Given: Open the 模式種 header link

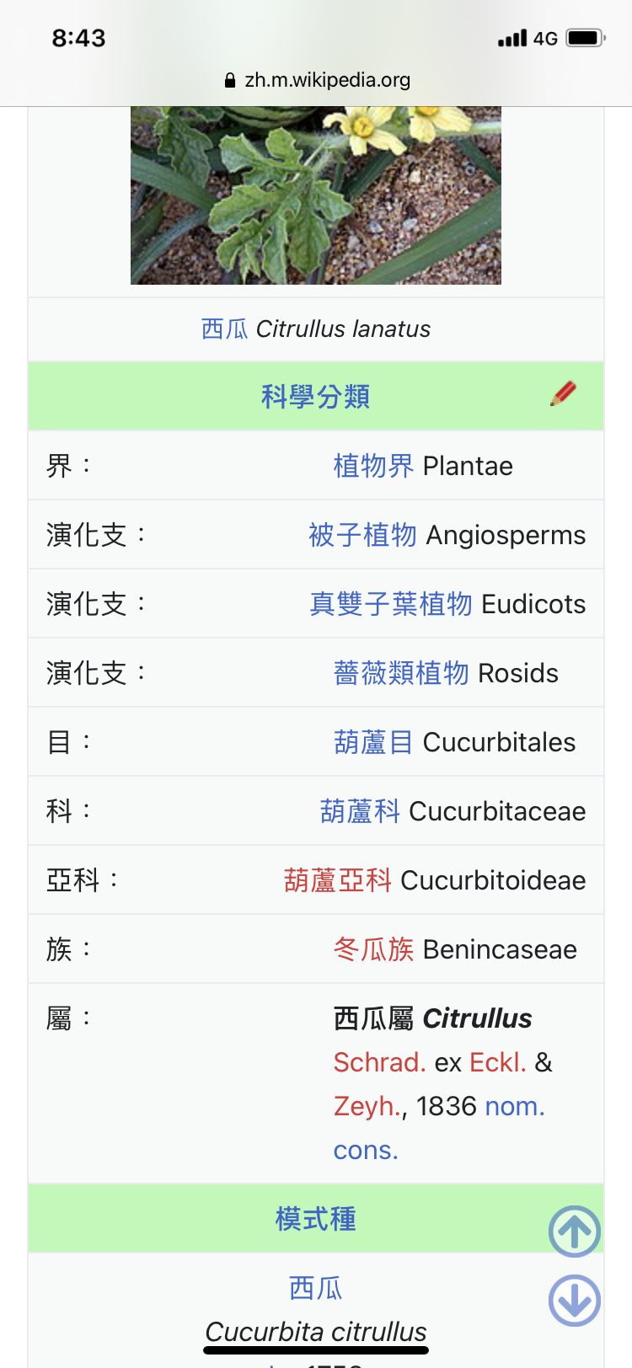Looking at the screenshot, I should (x=315, y=1219).
